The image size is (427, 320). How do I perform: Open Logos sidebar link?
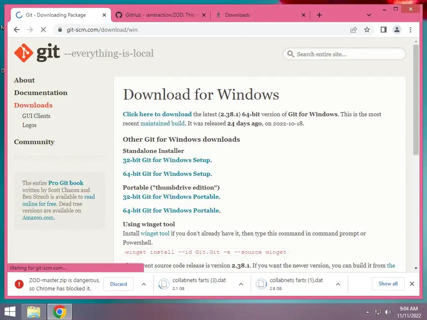click(29, 125)
